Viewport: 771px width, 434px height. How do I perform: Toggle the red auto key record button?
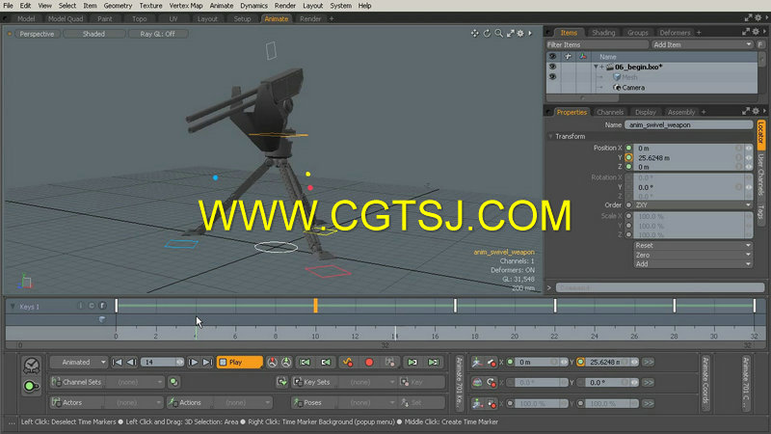tap(369, 363)
